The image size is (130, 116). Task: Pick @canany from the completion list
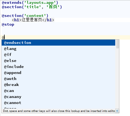pyautogui.click(x=58, y=97)
